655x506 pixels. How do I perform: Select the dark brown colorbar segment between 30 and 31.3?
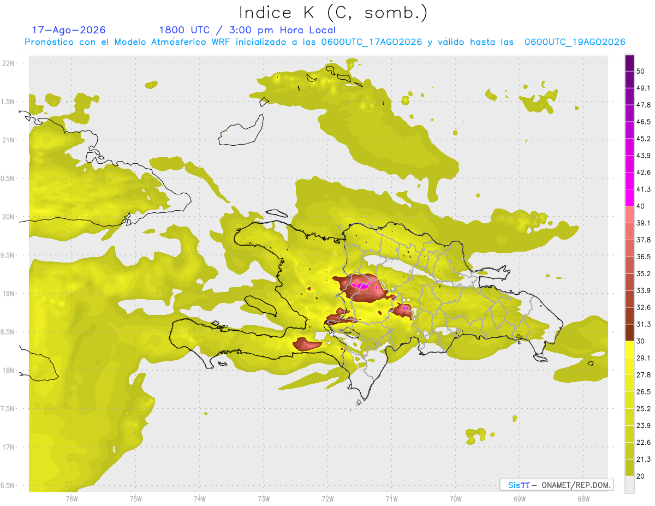(x=630, y=332)
